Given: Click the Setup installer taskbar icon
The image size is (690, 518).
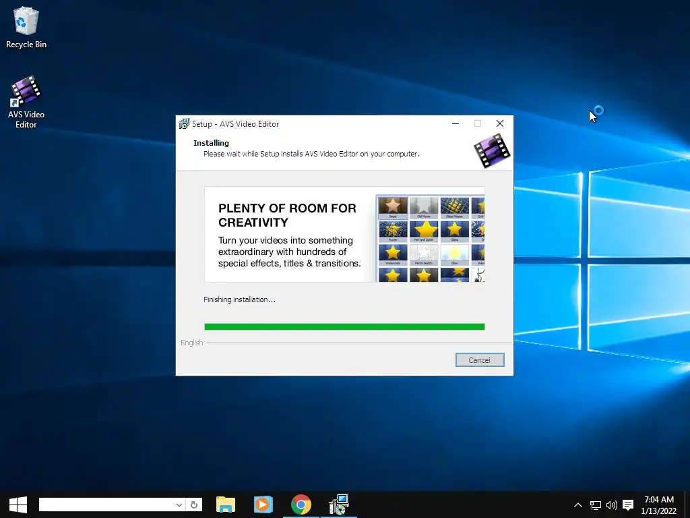Looking at the screenshot, I should (338, 505).
